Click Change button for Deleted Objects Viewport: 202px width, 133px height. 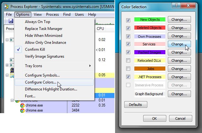(x=179, y=28)
